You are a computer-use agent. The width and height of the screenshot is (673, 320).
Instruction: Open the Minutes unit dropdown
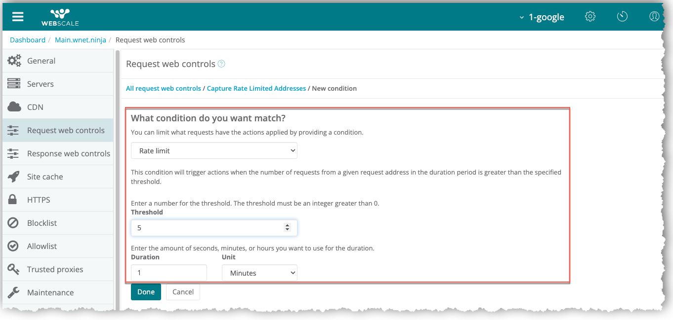click(x=259, y=273)
